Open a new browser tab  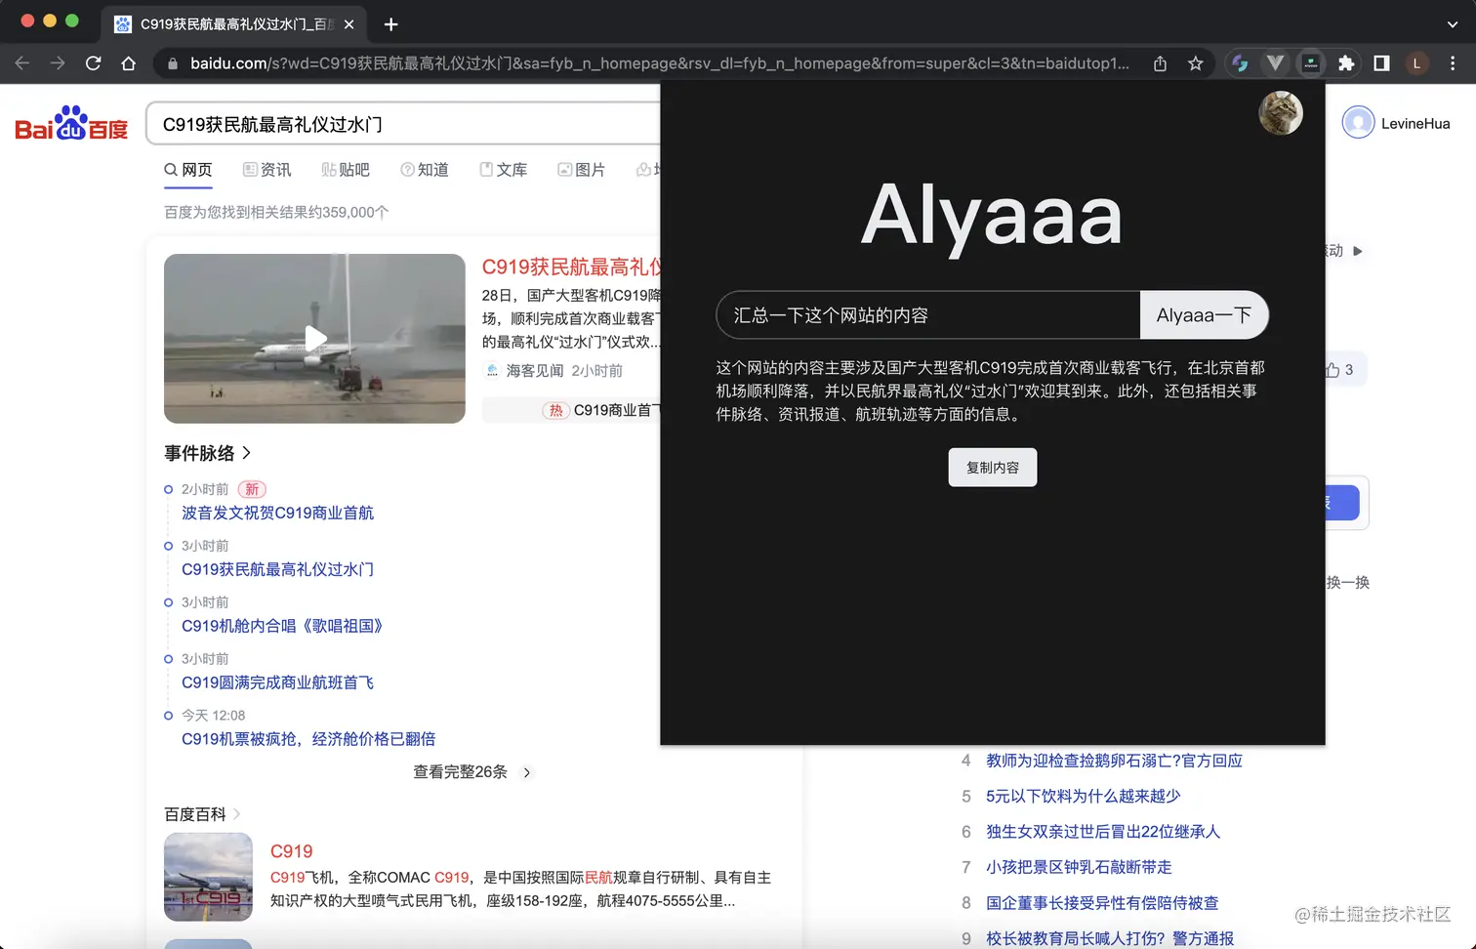tap(390, 24)
